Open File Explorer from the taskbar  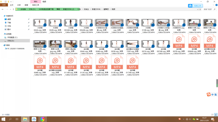(25, 119)
